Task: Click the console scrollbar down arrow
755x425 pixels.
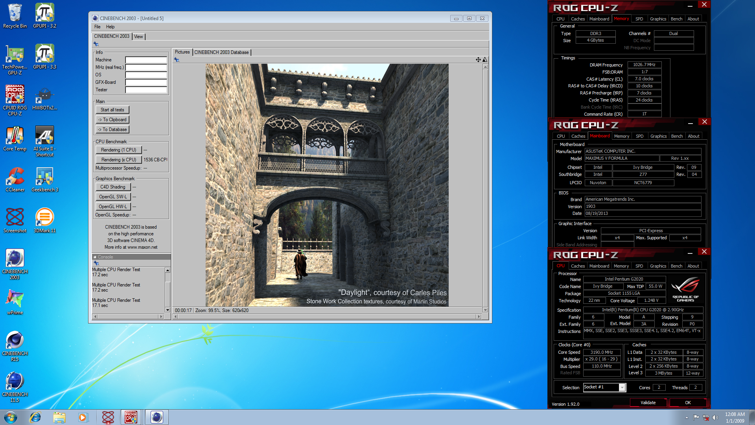Action: (168, 310)
